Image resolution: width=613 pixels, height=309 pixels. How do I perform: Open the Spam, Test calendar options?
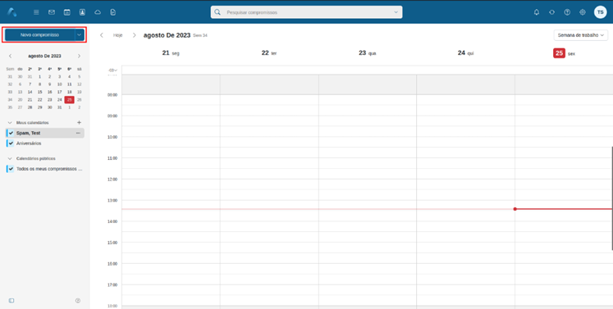point(78,134)
